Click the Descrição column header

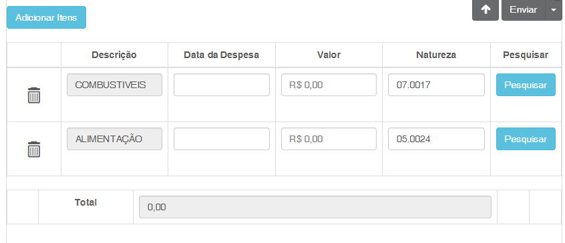[114, 55]
